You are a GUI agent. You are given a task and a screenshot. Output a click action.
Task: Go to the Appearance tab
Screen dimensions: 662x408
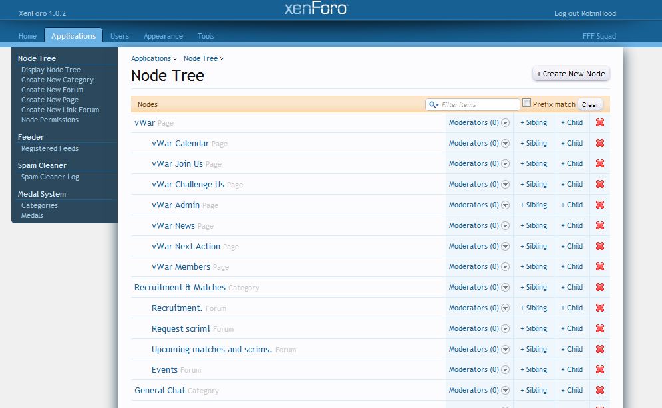pos(163,36)
